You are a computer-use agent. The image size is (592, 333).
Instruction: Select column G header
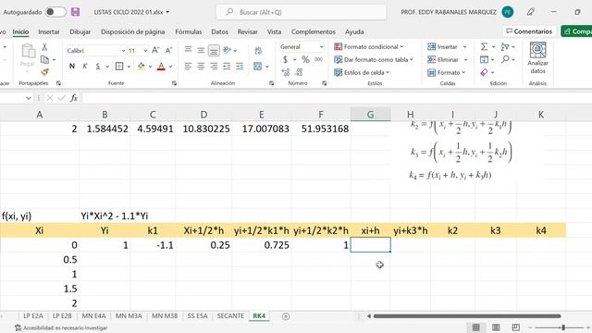(370, 115)
